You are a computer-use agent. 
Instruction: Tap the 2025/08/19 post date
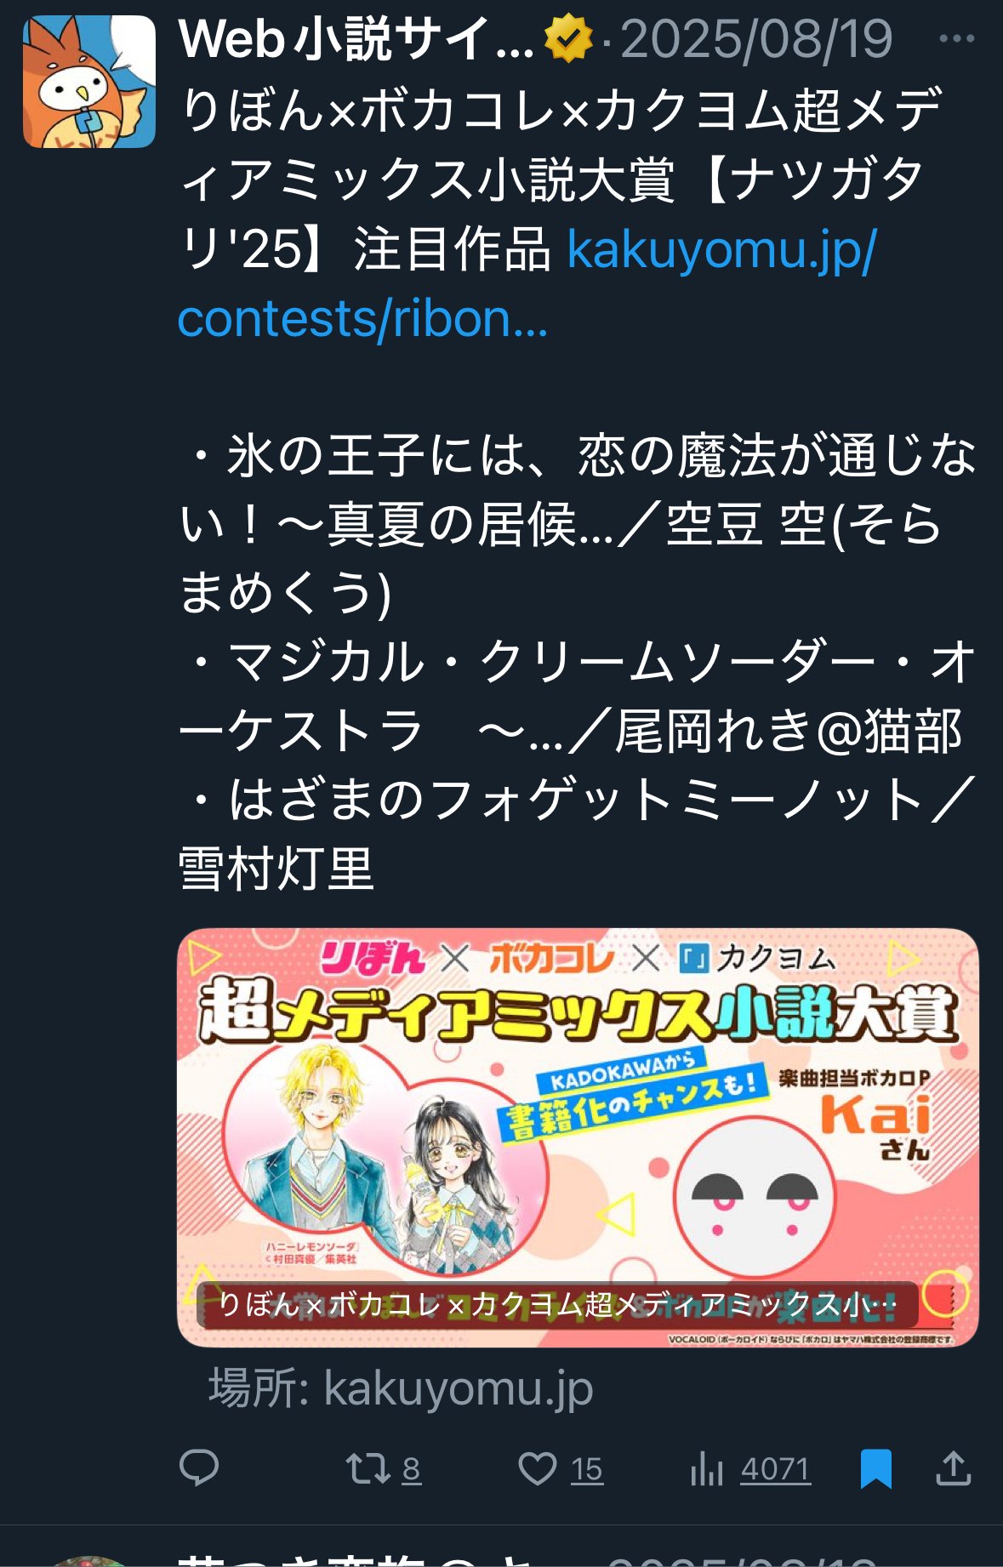(x=756, y=39)
